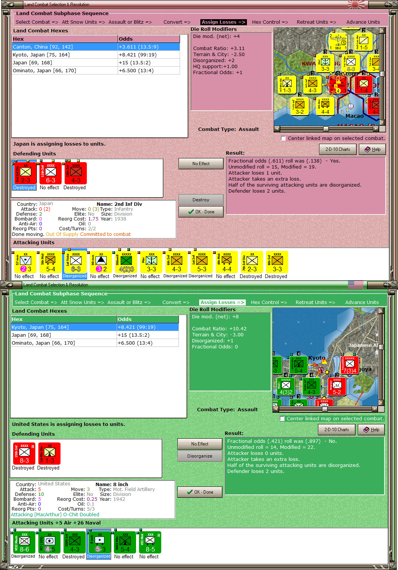The height and width of the screenshot is (570, 398).
Task: Enable center linked map checkbox in Japan window
Action: click(283, 138)
